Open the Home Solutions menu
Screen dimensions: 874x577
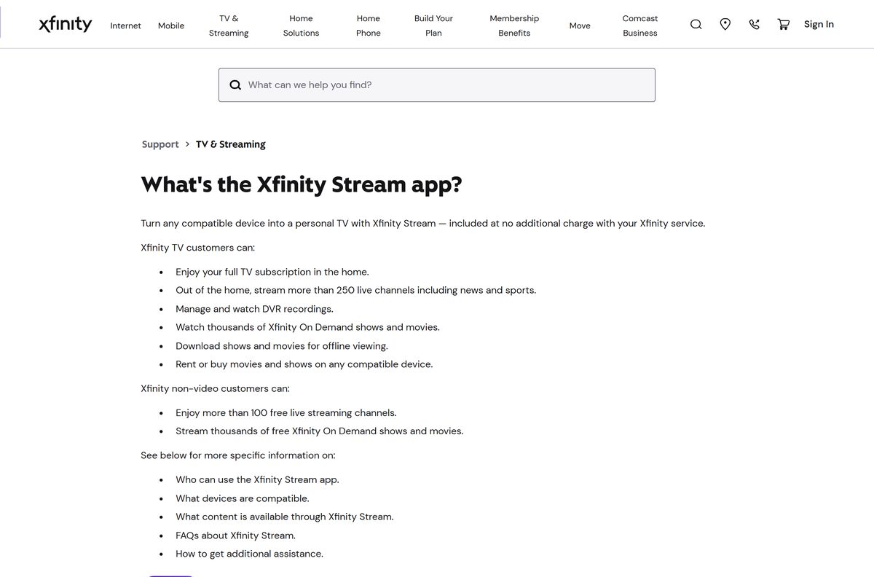[301, 25]
